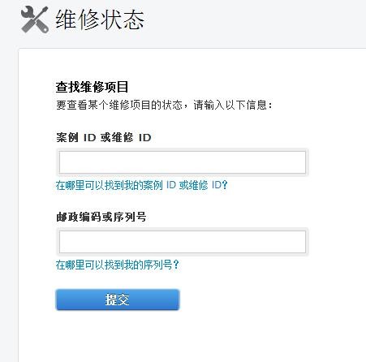Place cursor in the serial number text box
Screen dimensions: 366x362
183,242
